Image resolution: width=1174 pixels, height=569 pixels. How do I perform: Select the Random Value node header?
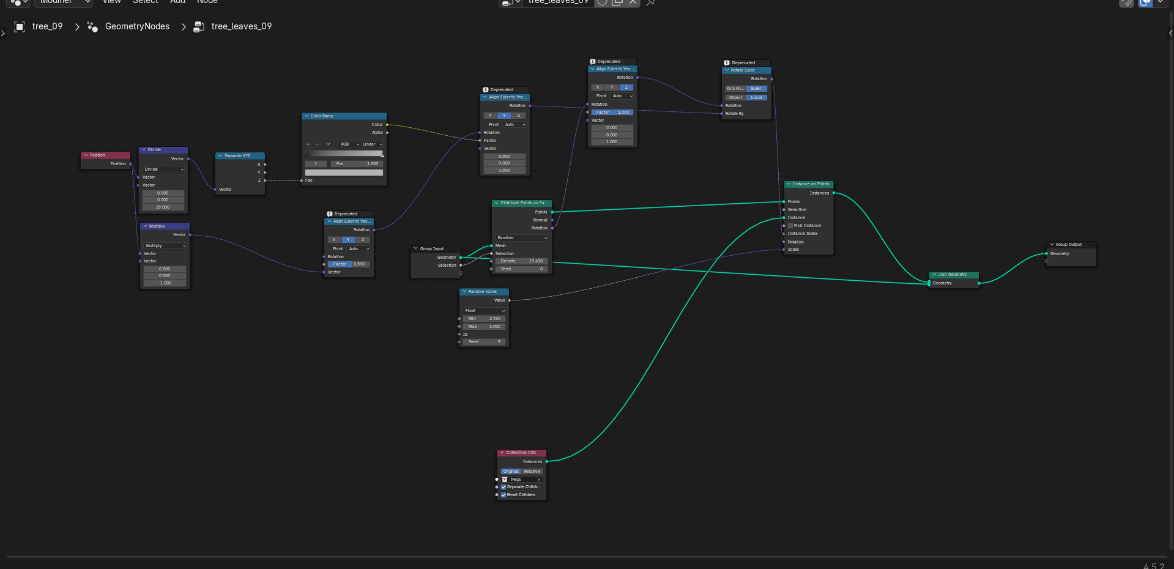pos(485,292)
